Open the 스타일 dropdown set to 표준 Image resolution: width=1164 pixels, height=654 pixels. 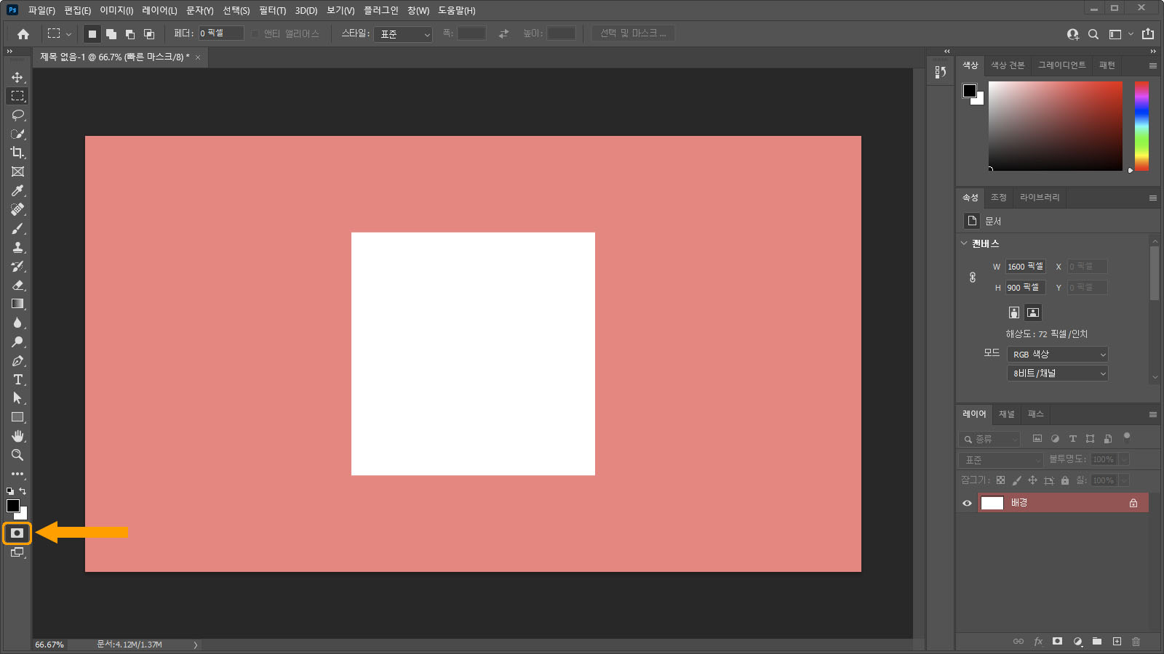[x=403, y=34]
